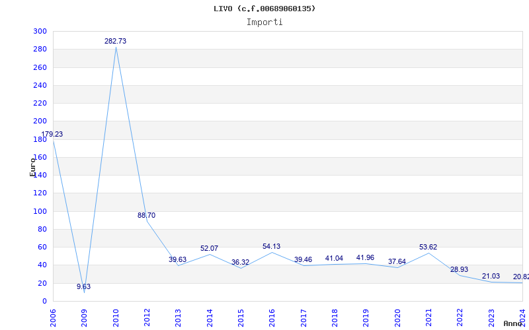529x330 pixels.
Task: Click the Euro y-axis label
Action: pyautogui.click(x=32, y=167)
